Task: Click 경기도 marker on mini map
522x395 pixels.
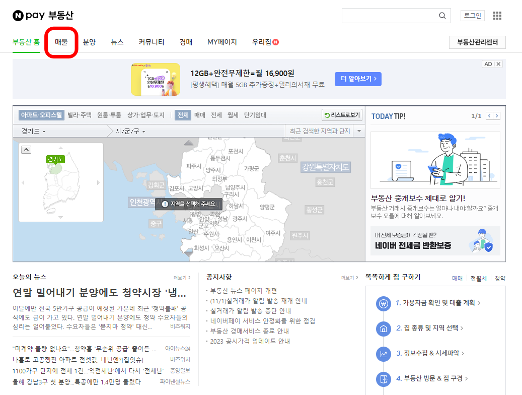Action: 55,159
